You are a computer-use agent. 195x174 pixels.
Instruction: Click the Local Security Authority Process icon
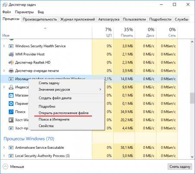pyautogui.click(x=11, y=156)
